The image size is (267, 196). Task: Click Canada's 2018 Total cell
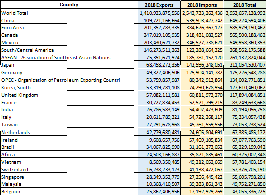pos(245,35)
